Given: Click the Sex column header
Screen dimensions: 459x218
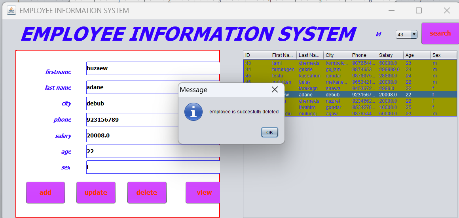Looking at the screenshot, I should pyautogui.click(x=443, y=55).
